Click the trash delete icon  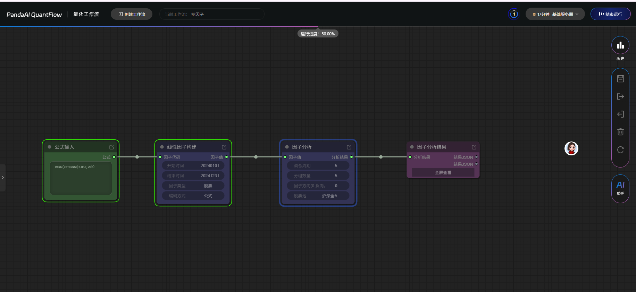point(620,132)
